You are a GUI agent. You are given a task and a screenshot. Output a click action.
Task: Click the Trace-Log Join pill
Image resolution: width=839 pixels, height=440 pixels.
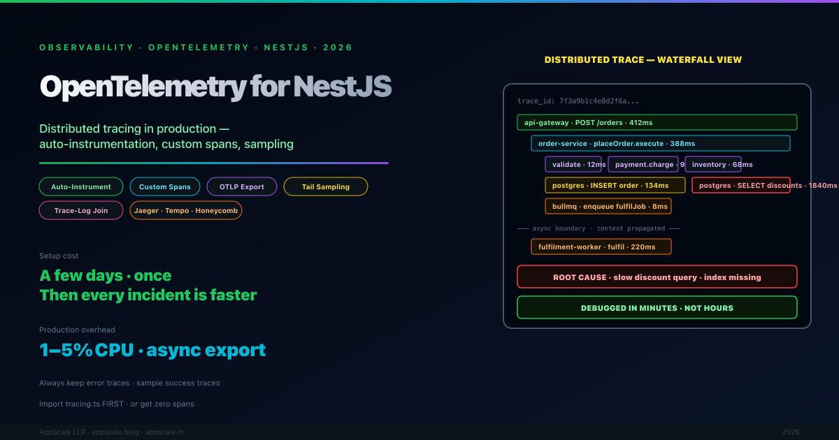pyautogui.click(x=81, y=210)
